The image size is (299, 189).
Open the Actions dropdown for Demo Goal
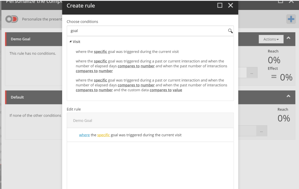pos(271,39)
